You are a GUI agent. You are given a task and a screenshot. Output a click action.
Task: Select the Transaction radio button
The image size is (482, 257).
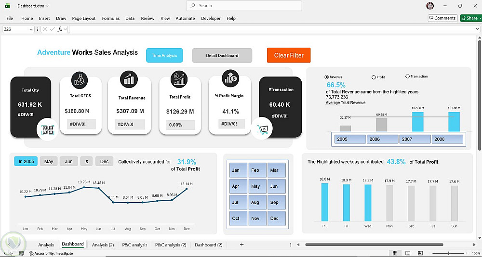[x=408, y=77]
